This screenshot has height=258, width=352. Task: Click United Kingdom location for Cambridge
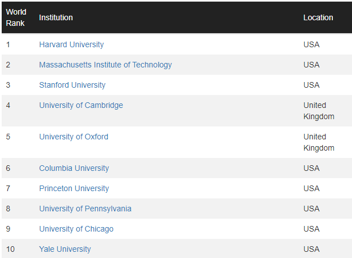(319, 111)
